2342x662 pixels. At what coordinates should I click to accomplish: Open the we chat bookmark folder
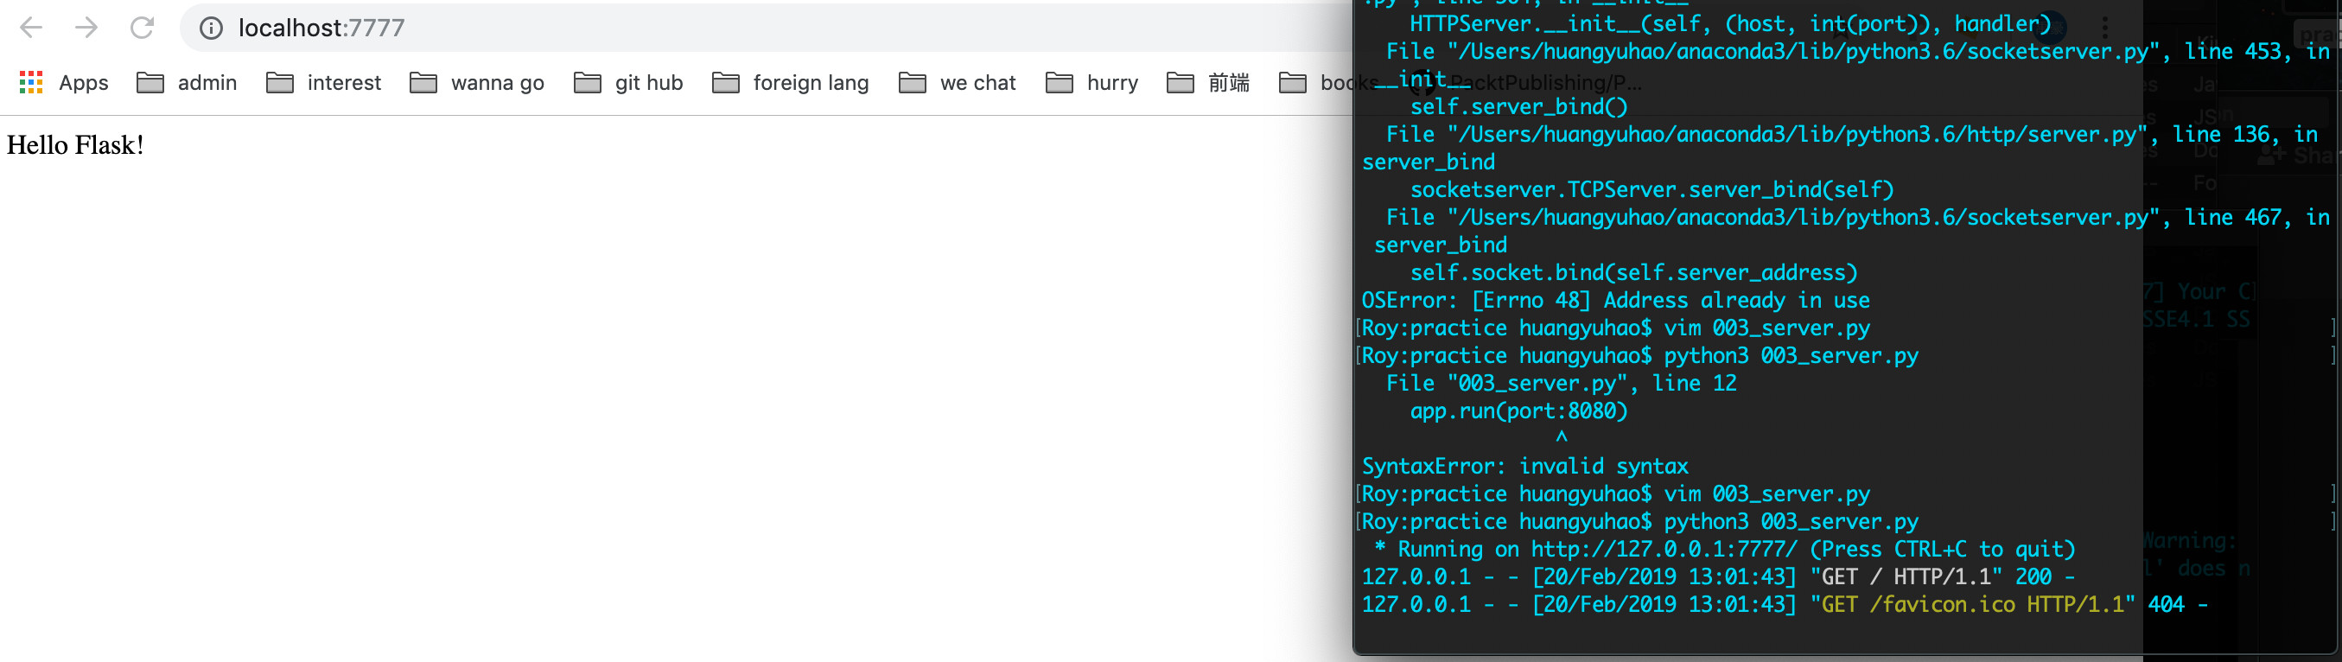pos(957,83)
